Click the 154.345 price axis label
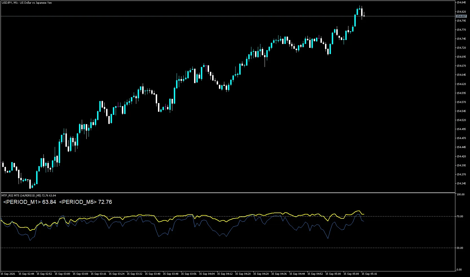The height and width of the screenshot is (277, 470). coord(461,184)
